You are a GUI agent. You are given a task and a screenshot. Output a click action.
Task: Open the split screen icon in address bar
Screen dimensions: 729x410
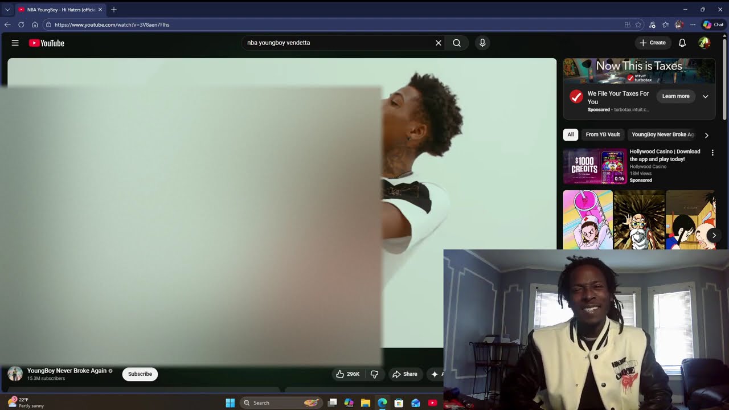(x=628, y=24)
